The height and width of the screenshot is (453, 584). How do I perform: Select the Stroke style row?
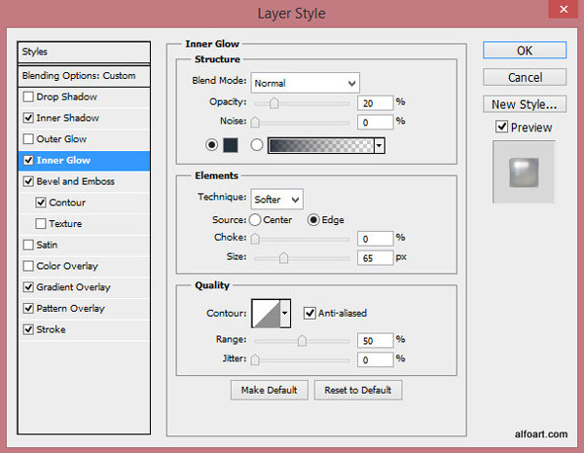click(x=84, y=329)
